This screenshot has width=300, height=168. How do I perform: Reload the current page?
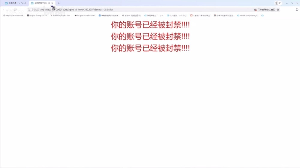pos(16,10)
